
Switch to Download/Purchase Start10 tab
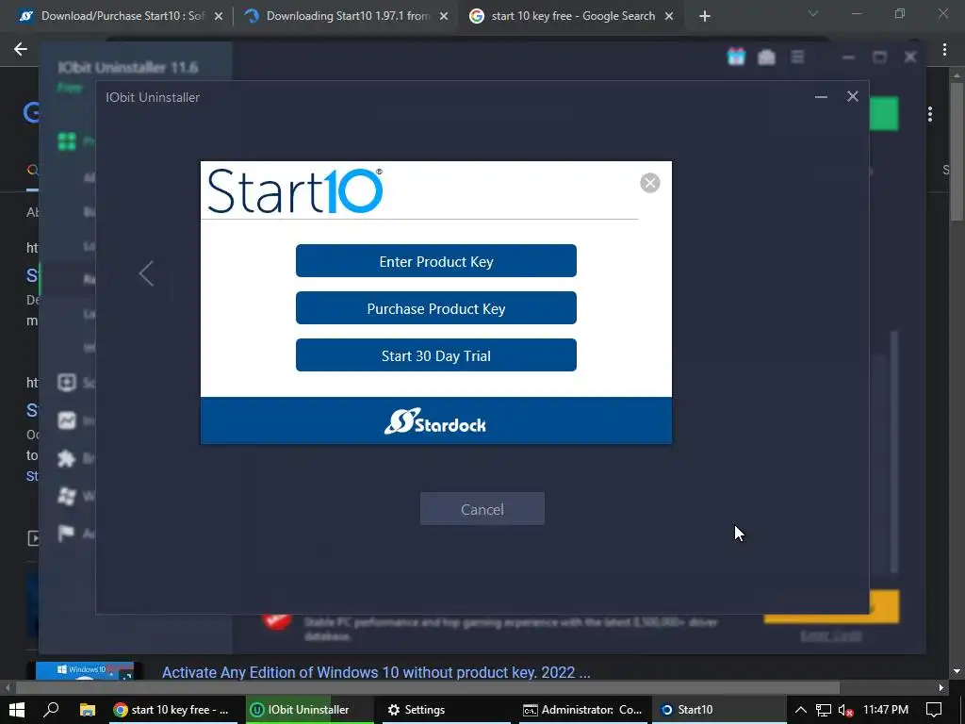point(122,16)
